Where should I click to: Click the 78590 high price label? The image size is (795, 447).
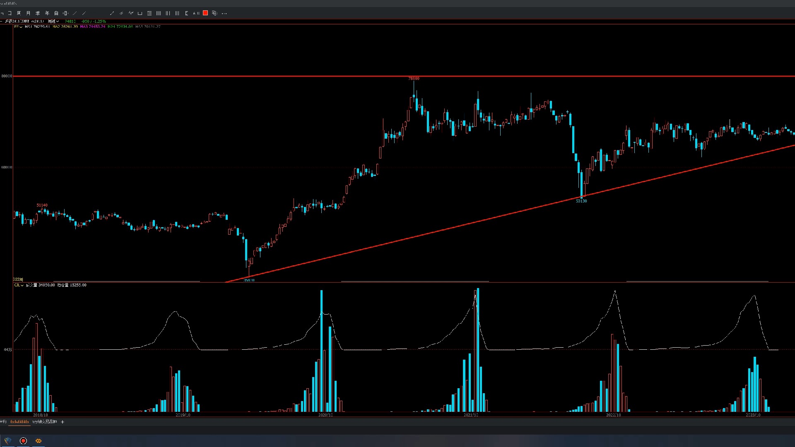(414, 78)
